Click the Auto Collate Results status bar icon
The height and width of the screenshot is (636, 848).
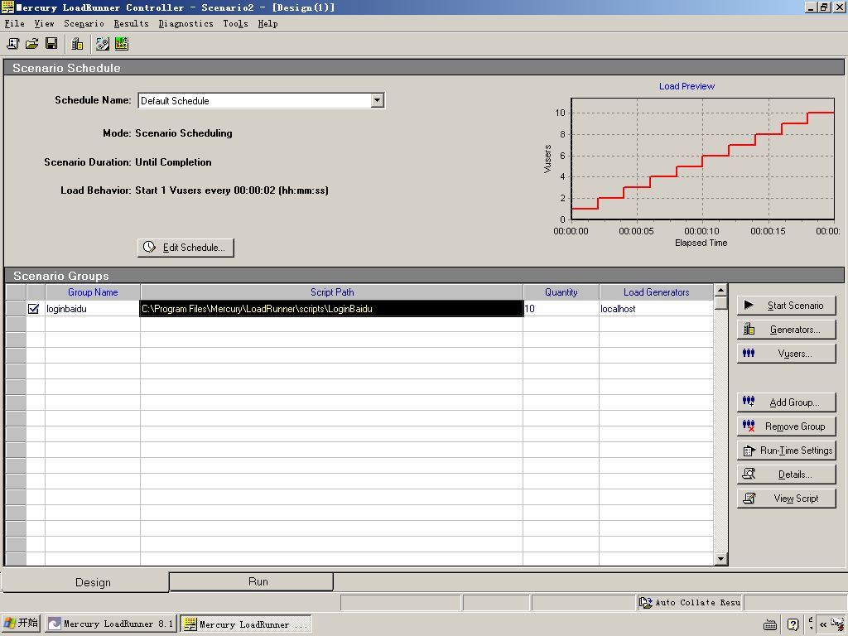point(646,603)
